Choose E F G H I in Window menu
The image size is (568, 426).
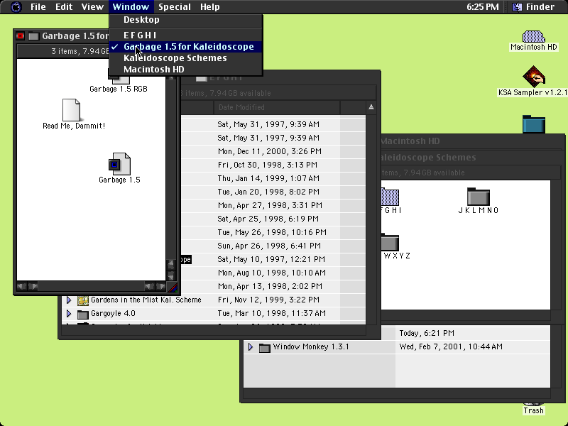point(185,35)
